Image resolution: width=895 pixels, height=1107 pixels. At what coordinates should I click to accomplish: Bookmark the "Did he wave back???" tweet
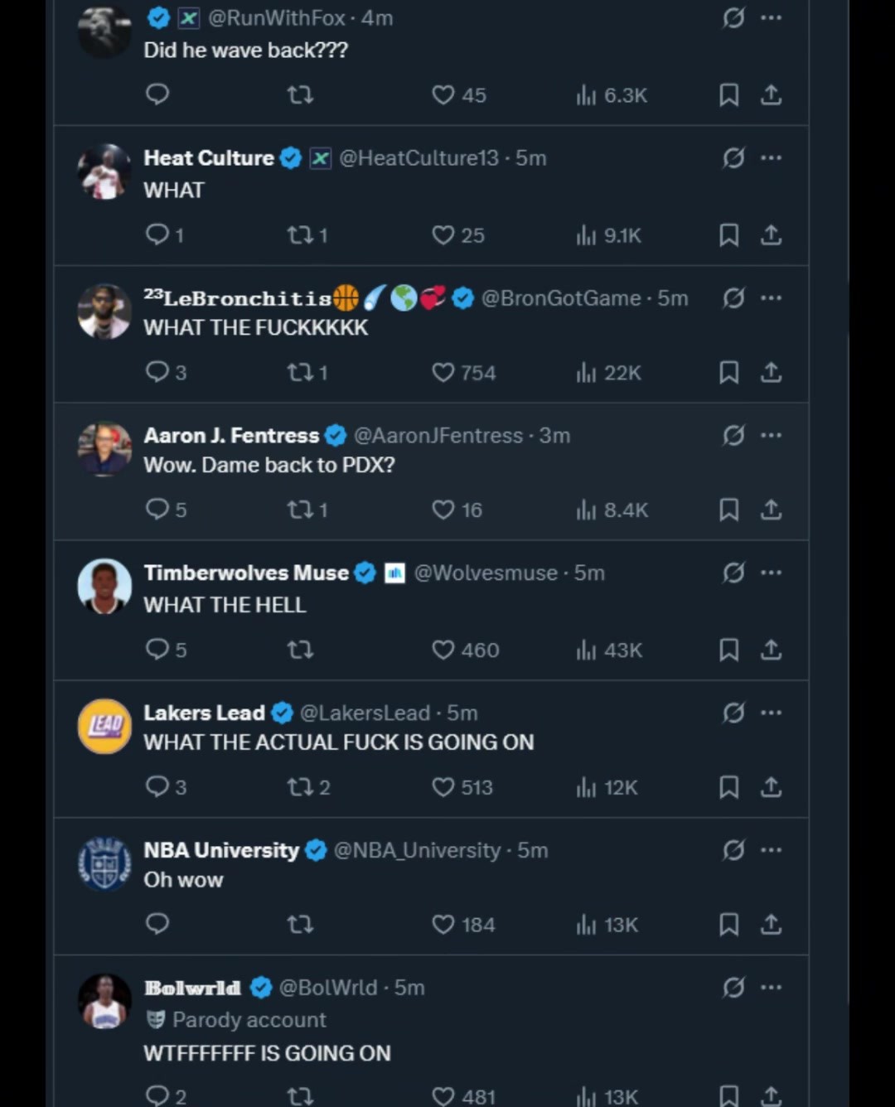point(728,95)
